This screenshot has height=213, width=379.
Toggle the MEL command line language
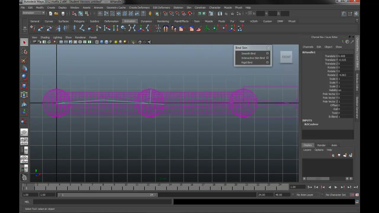27,202
